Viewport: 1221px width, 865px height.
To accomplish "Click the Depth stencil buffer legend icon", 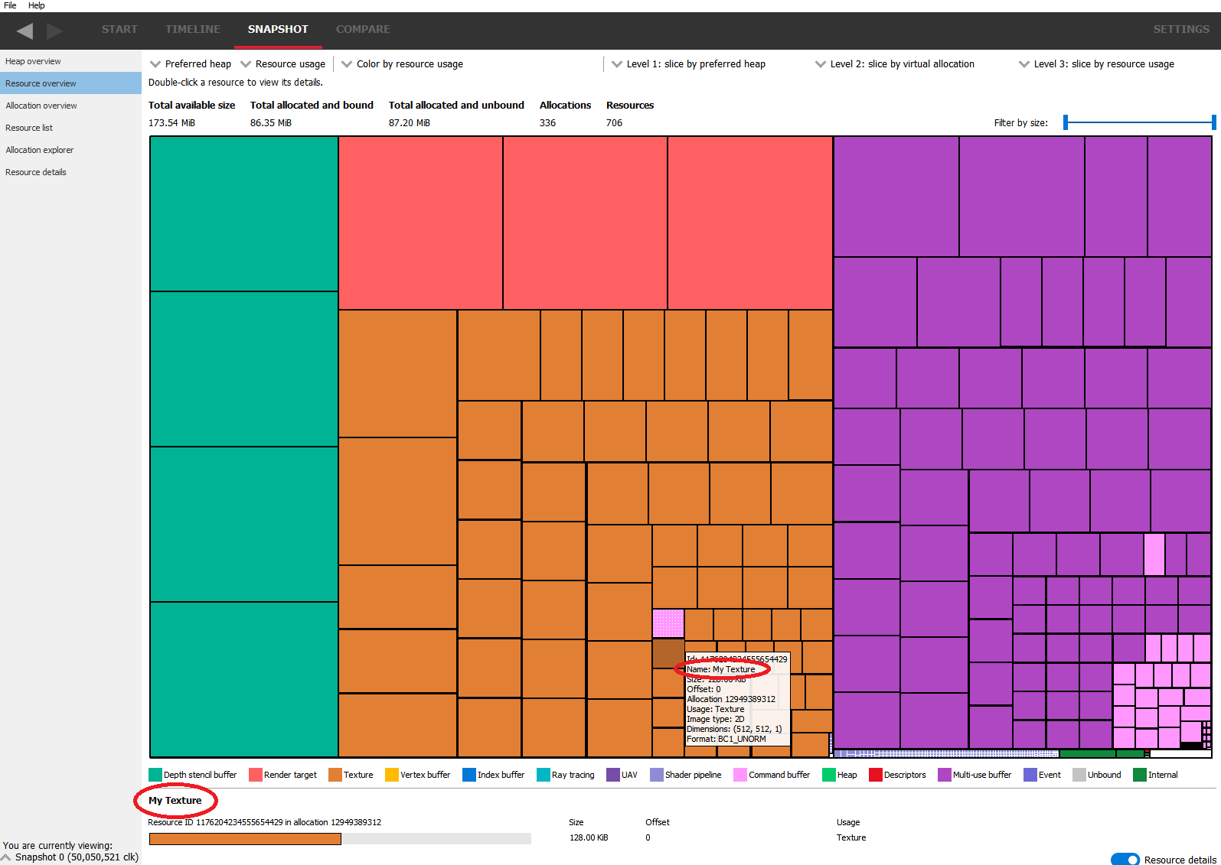I will [155, 775].
